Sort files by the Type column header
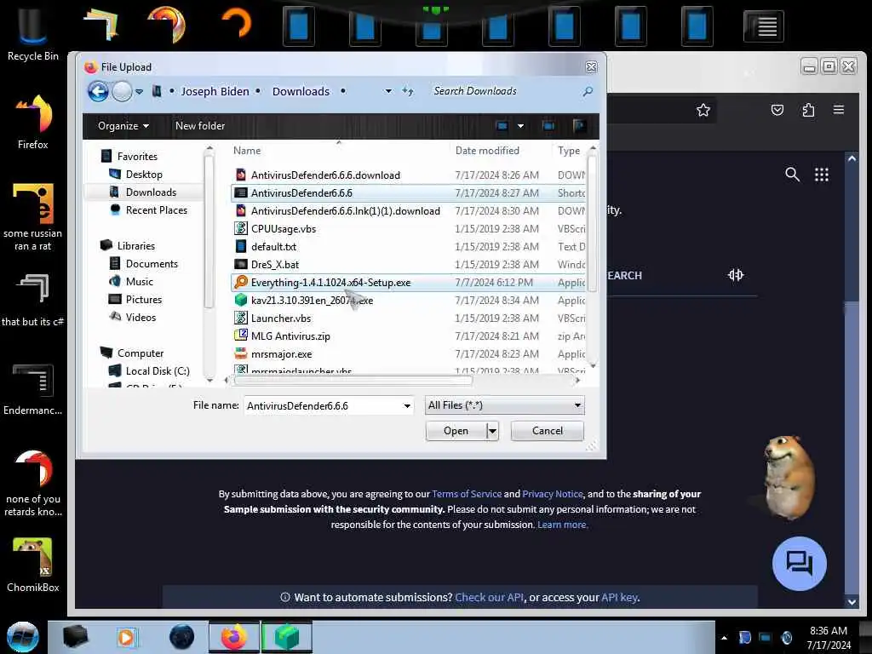Screen dimensions: 872x654 568,150
